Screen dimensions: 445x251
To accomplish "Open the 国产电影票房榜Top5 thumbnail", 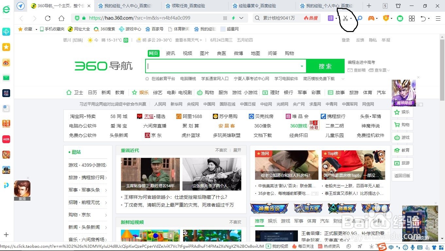I will click(x=353, y=165).
